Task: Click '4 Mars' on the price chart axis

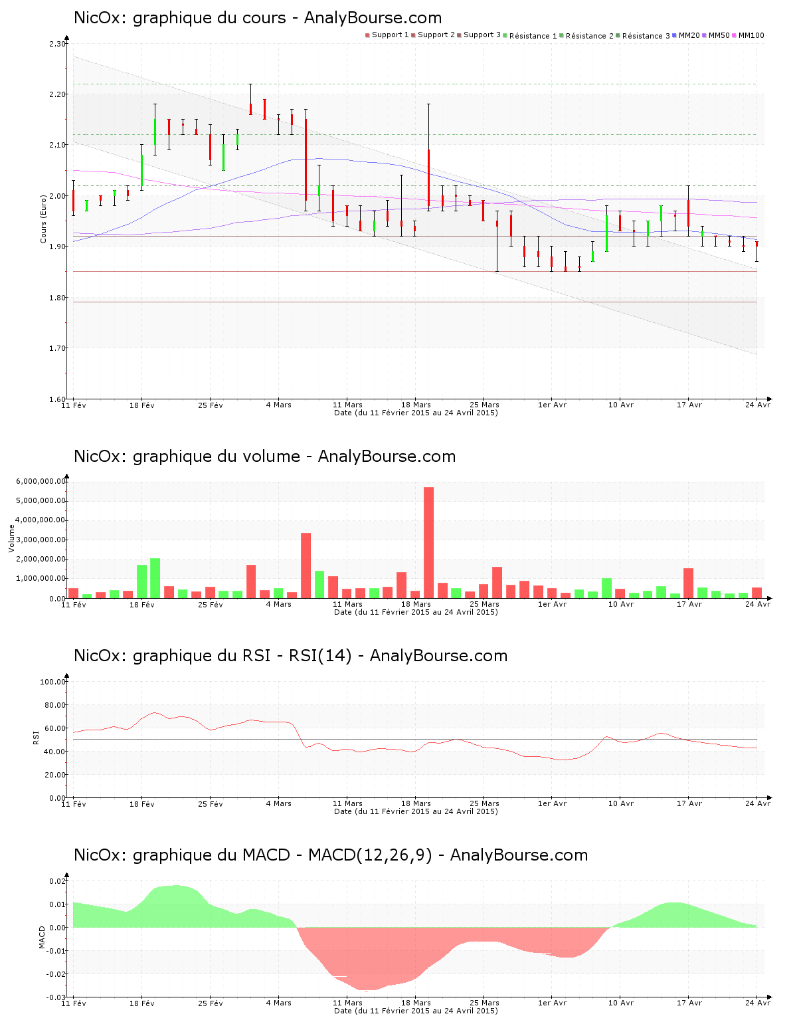Action: pos(279,405)
